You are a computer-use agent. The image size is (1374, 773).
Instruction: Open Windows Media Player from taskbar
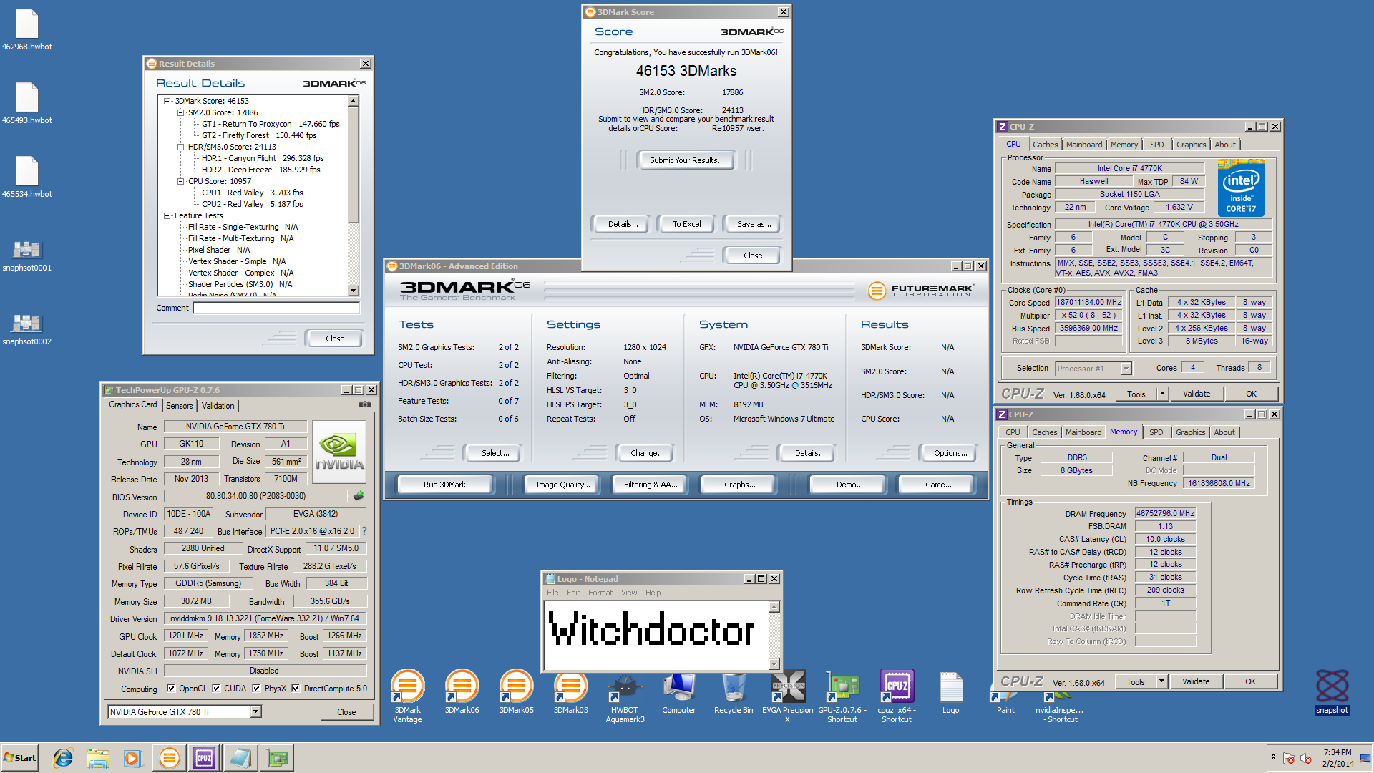coord(133,758)
